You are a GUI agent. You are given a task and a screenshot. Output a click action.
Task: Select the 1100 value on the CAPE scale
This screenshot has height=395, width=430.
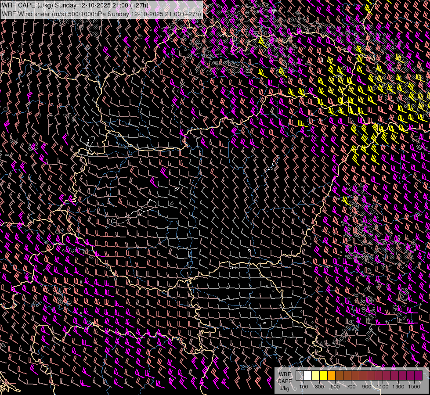tap(383, 387)
